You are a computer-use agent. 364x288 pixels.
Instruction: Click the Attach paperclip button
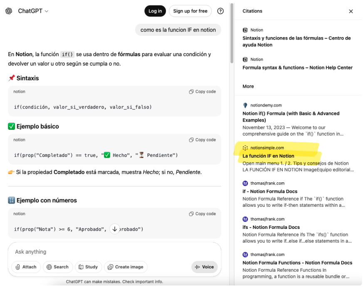pyautogui.click(x=26, y=267)
